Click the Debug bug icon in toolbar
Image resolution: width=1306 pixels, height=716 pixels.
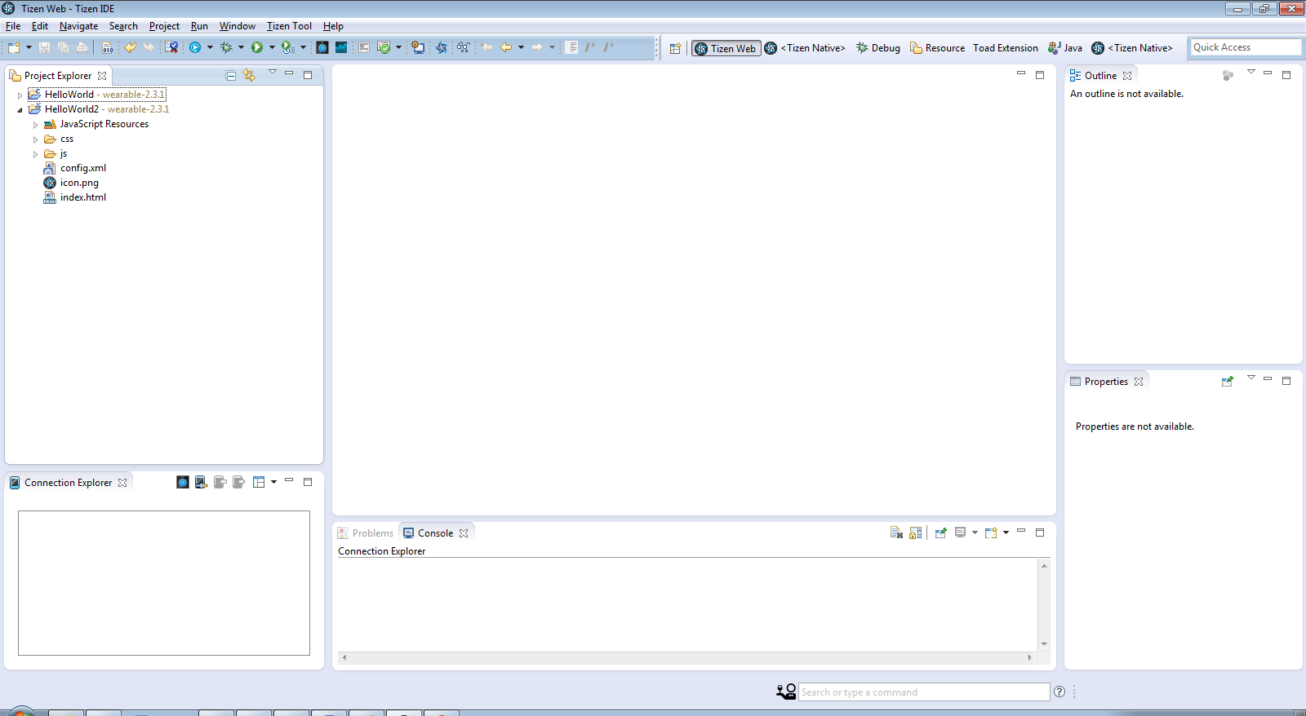click(x=226, y=47)
